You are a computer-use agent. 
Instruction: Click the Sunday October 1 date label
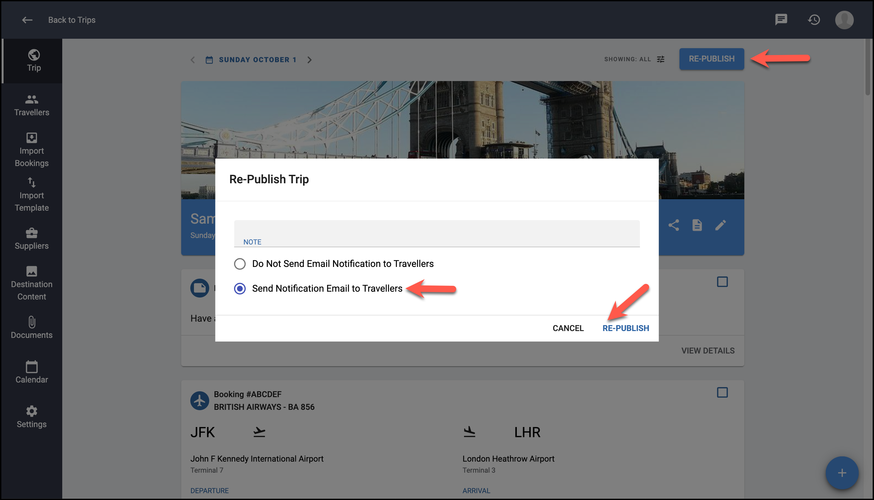[x=258, y=60]
